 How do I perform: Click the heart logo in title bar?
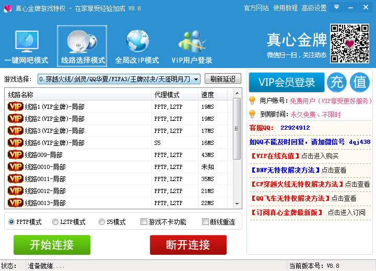click(8, 9)
